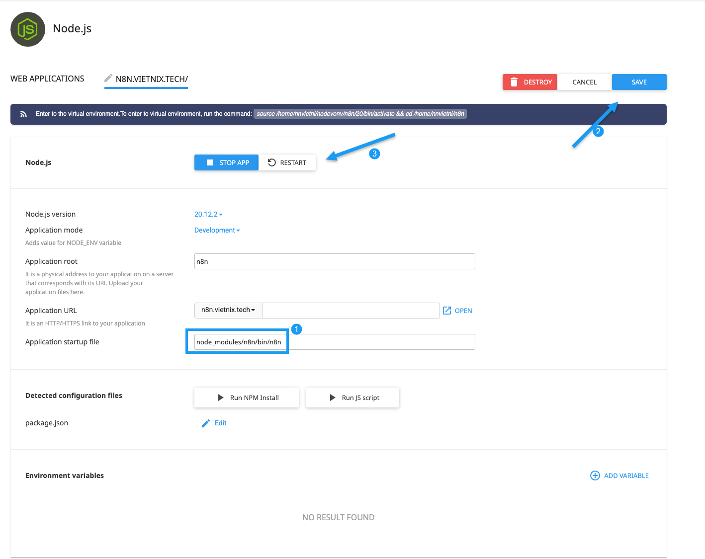Click the Application root input field

(335, 261)
